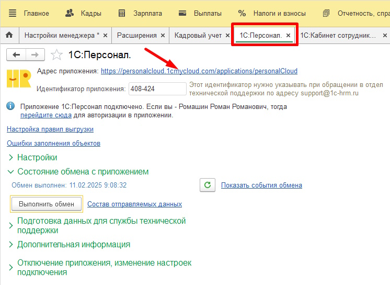Select the 1С:Персонал tab
Viewport: 390px width, 285px height.
261,36
